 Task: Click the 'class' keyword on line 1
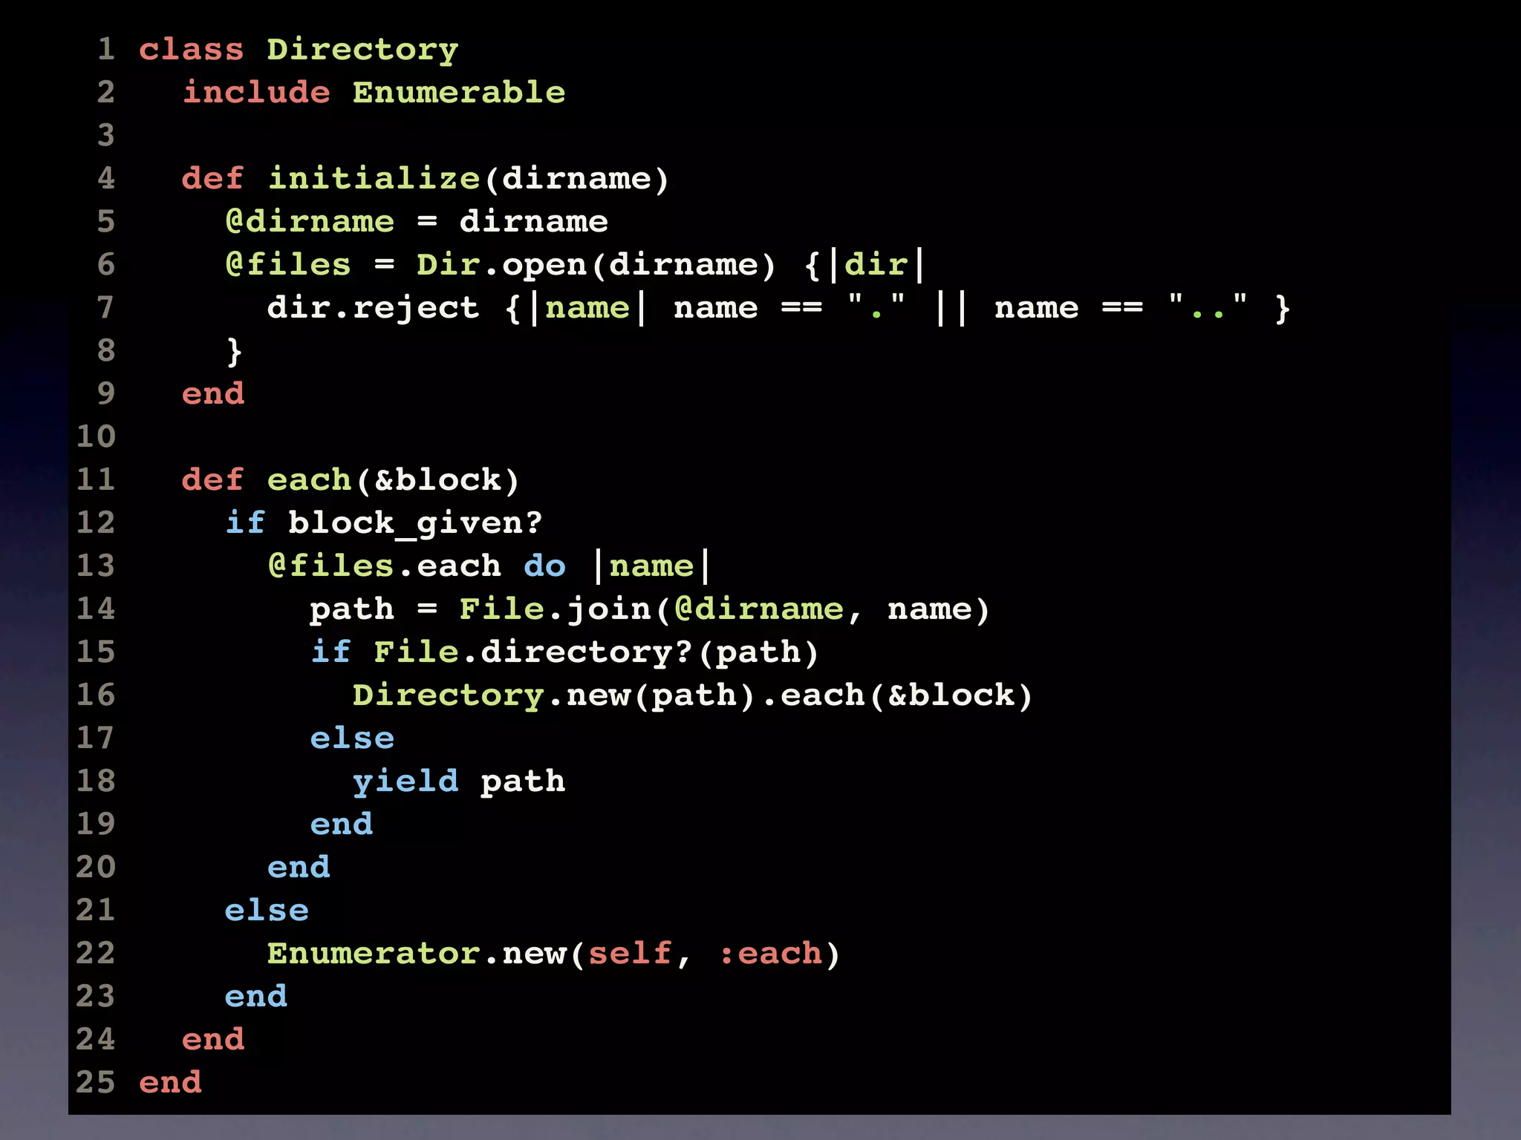(192, 49)
